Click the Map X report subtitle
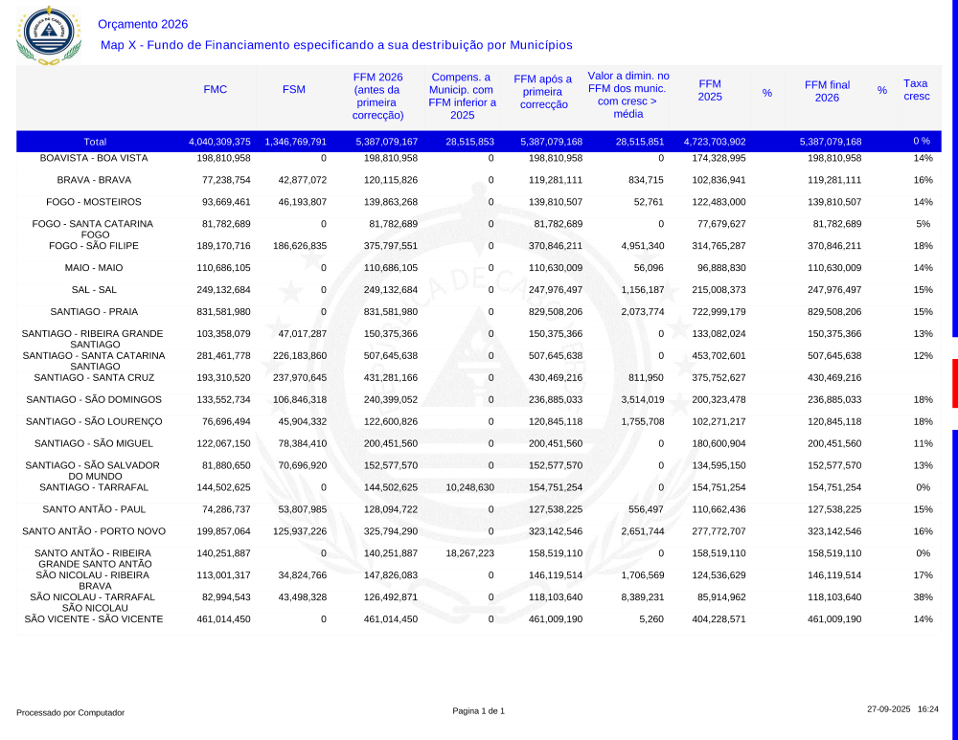958x740 pixels. [x=336, y=45]
